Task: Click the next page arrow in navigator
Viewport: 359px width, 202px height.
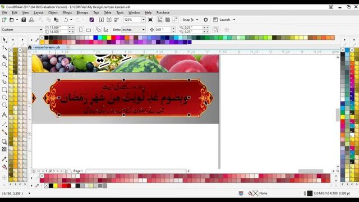Action: [57, 171]
